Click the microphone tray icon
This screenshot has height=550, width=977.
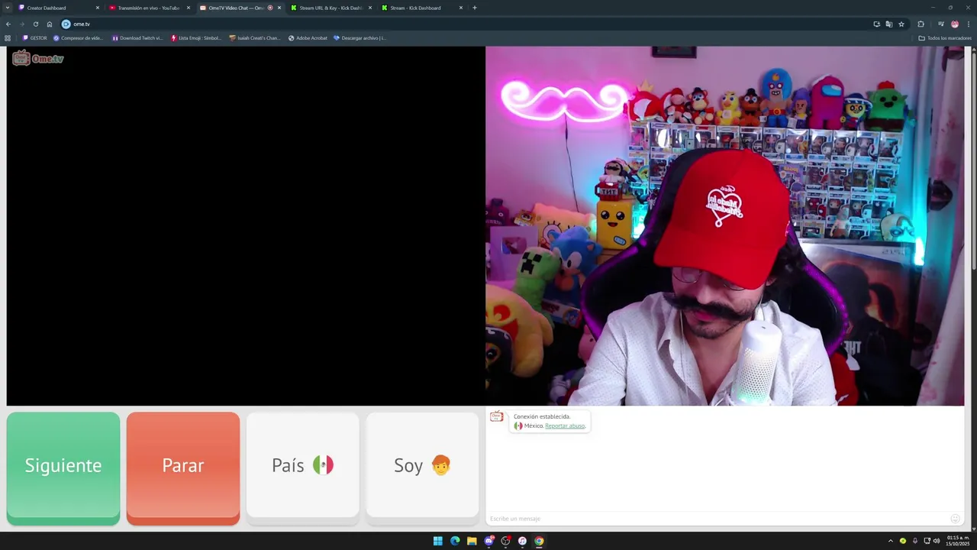(x=915, y=541)
